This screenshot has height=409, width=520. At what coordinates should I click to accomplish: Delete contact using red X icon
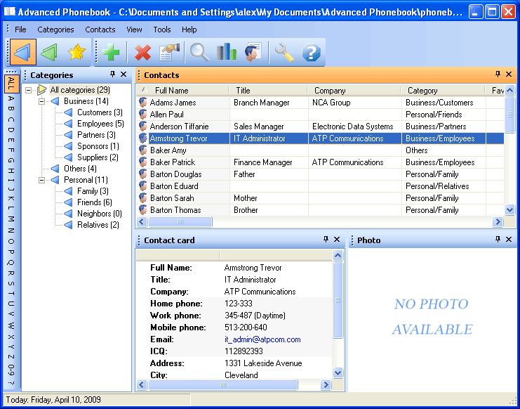click(142, 53)
